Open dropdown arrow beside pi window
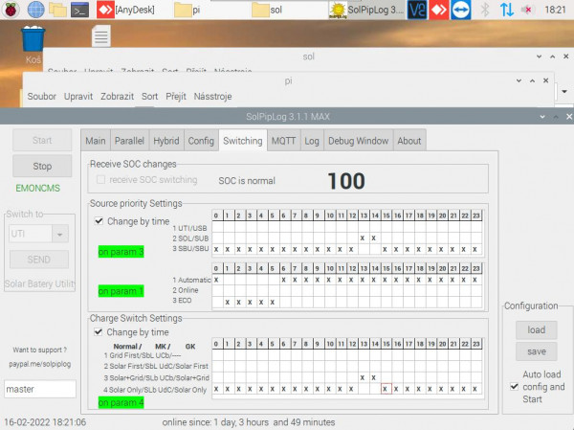The height and width of the screenshot is (430, 574). coord(564,91)
